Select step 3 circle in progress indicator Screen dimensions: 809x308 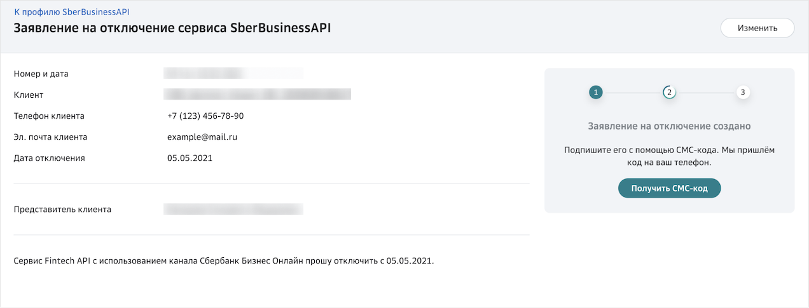pos(742,92)
